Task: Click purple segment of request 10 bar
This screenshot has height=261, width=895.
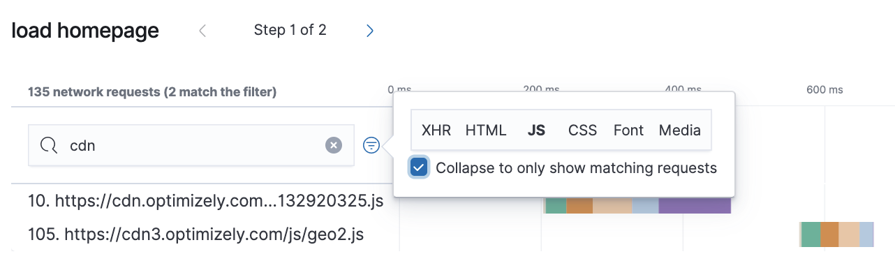Action: [x=695, y=205]
